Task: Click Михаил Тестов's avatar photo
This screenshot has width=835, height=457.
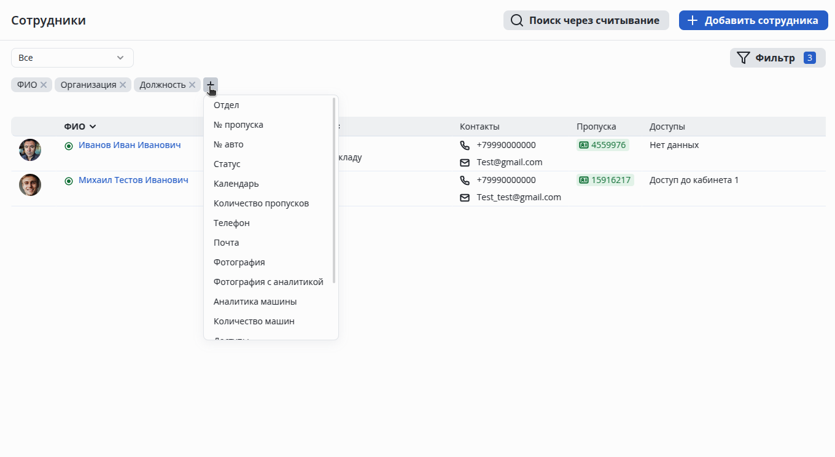Action: tap(30, 185)
